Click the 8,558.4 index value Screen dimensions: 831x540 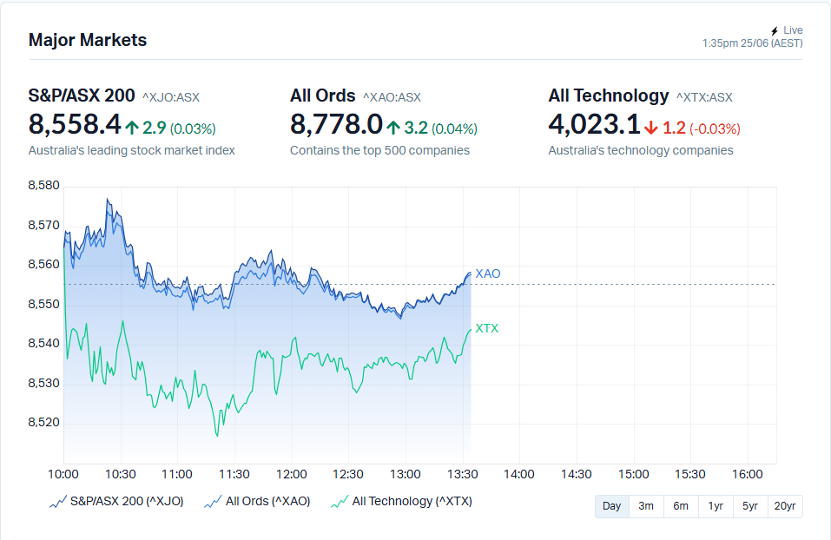click(x=75, y=125)
